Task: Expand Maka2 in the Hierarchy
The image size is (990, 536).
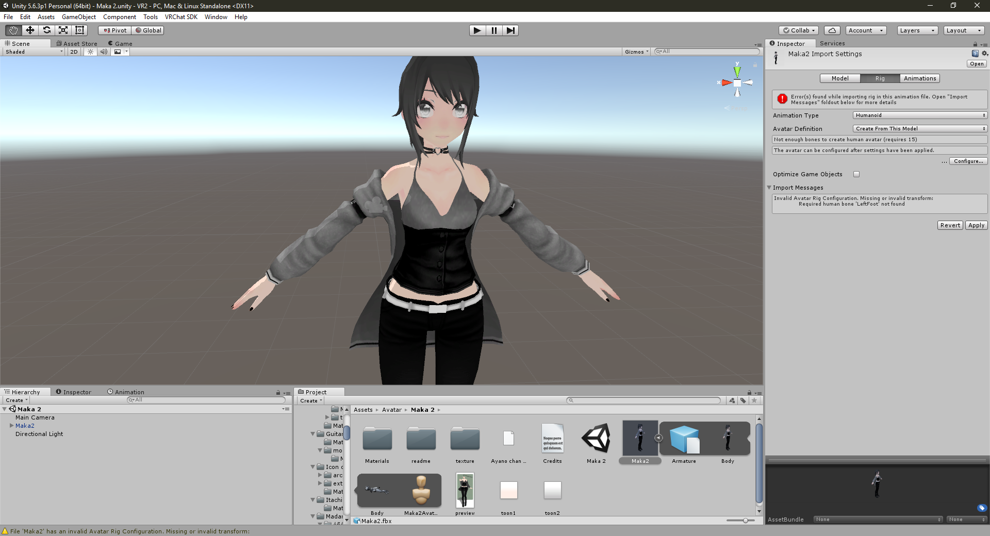Action: coord(11,426)
